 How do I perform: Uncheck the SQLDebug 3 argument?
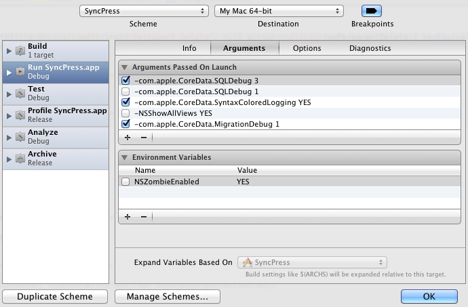[x=125, y=80]
